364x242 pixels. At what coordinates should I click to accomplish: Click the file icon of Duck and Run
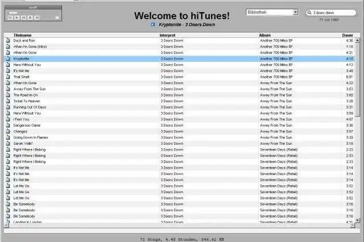pyautogui.click(x=8, y=40)
